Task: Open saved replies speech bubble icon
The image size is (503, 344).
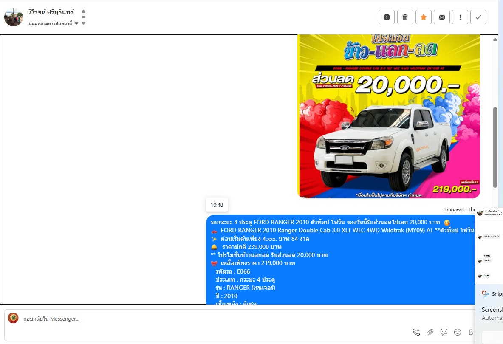Action: (444, 332)
